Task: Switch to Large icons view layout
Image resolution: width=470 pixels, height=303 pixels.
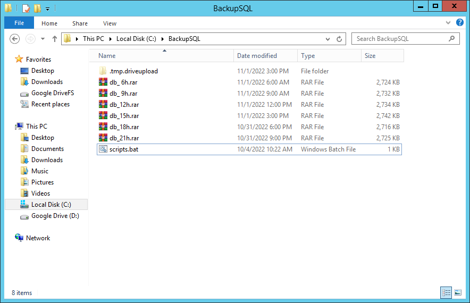Action: tap(458, 292)
